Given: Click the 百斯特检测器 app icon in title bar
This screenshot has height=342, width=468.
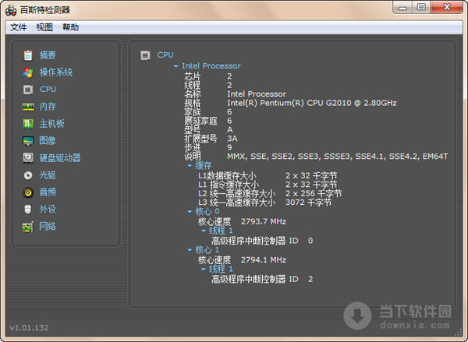Looking at the screenshot, I should tap(11, 10).
